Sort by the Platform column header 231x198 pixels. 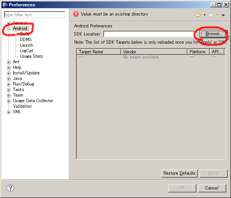point(198,52)
